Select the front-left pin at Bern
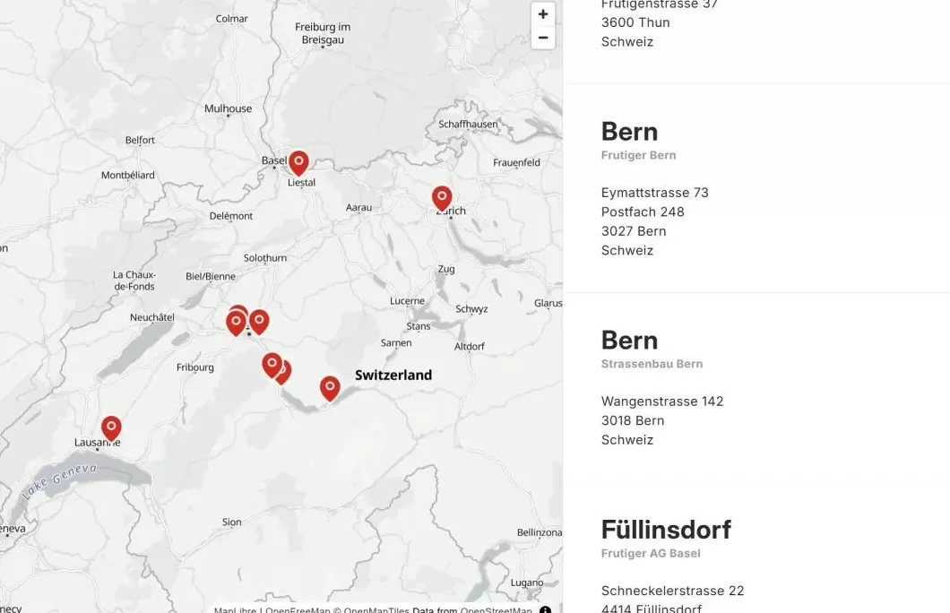 [236, 322]
